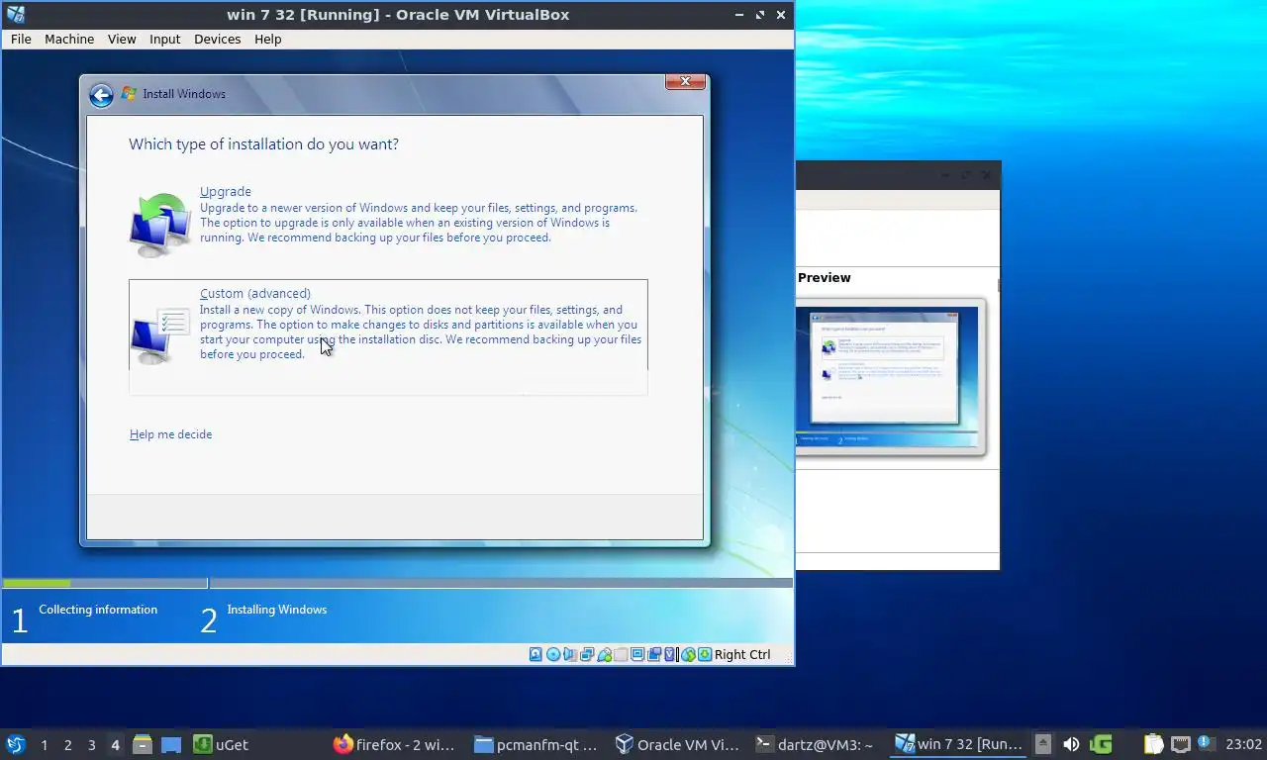Click the win 7 32 taskbar item

click(x=958, y=744)
